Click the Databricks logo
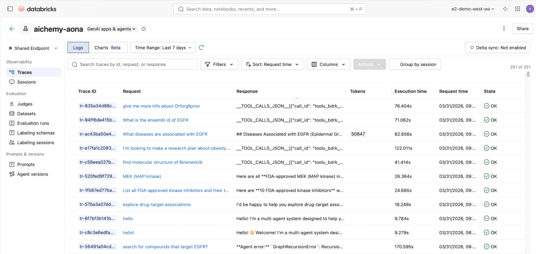Screen dimensions: 536x254 pyautogui.click(x=37, y=9)
